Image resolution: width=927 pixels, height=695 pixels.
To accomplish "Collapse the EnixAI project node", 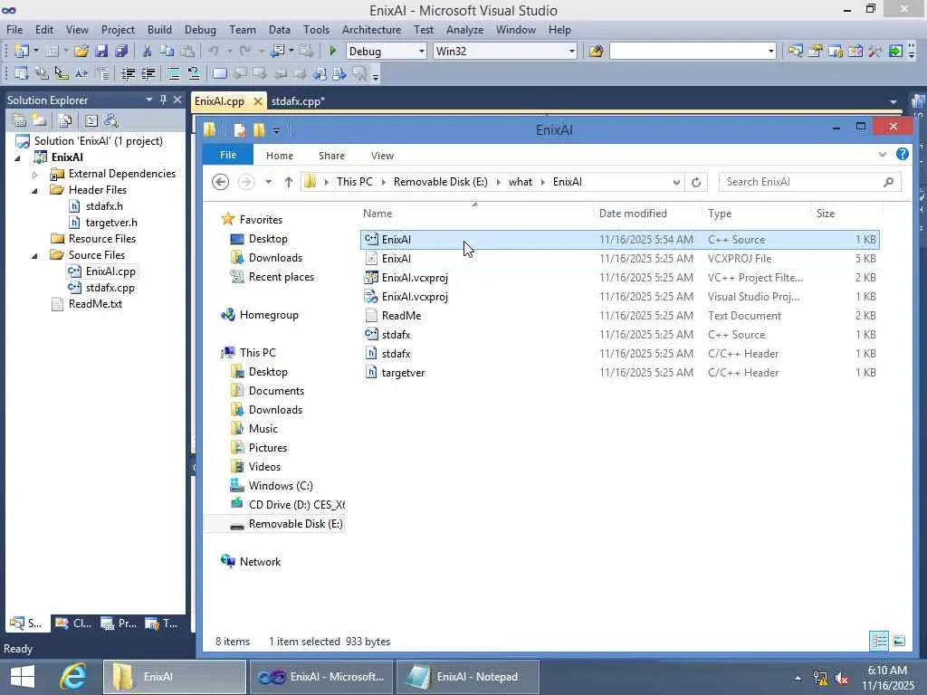I will pos(18,157).
